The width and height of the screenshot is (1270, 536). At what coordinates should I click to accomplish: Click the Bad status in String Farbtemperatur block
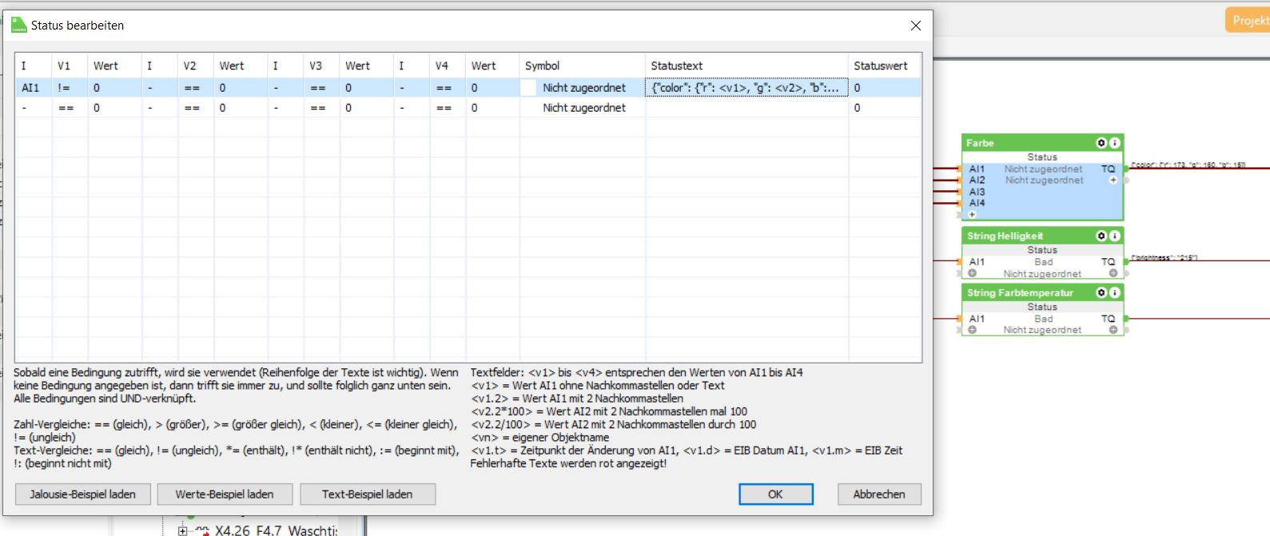(x=1043, y=318)
